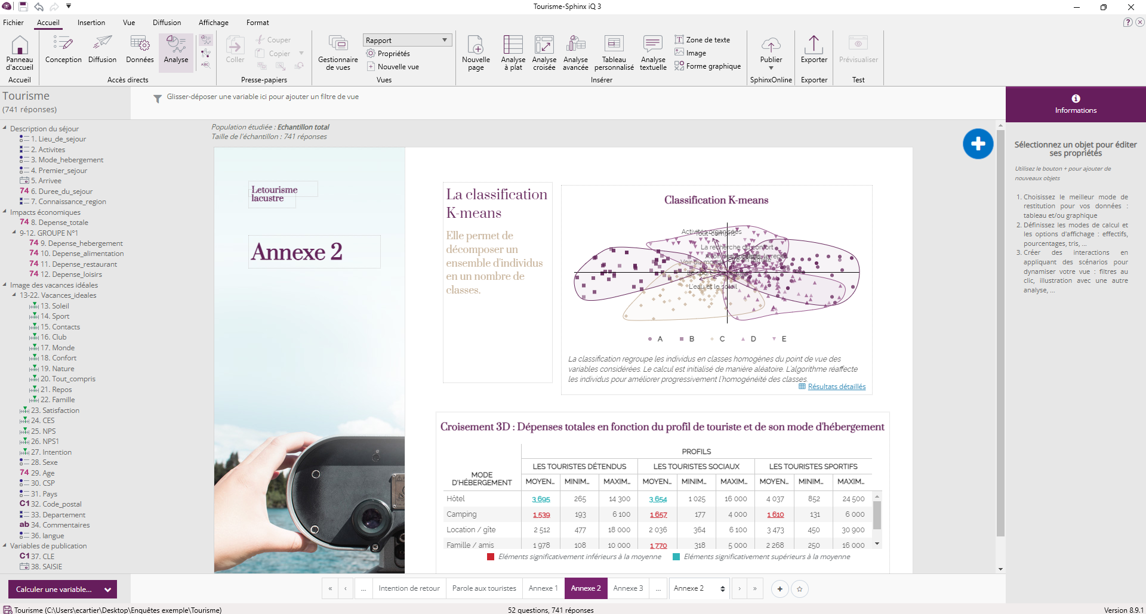Viewport: 1146px width, 614px height.
Task: Click the page selector stepper arrows
Action: tap(722, 589)
